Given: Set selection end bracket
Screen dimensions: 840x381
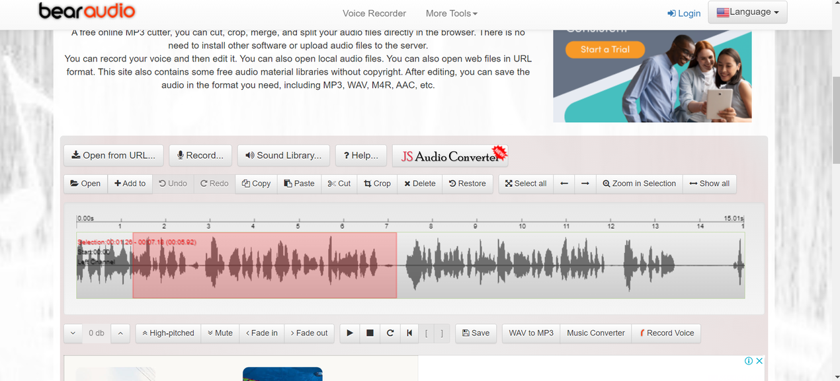Looking at the screenshot, I should click(x=442, y=333).
